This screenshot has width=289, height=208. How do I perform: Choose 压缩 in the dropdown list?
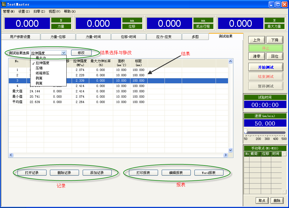pos(39,68)
